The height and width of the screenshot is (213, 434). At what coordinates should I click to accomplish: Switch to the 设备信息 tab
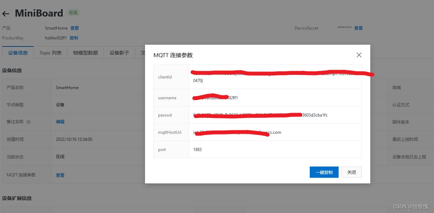pyautogui.click(x=18, y=53)
